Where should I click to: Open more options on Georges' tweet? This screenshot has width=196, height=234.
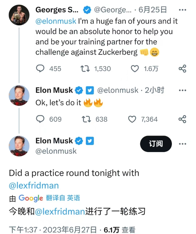(182, 10)
